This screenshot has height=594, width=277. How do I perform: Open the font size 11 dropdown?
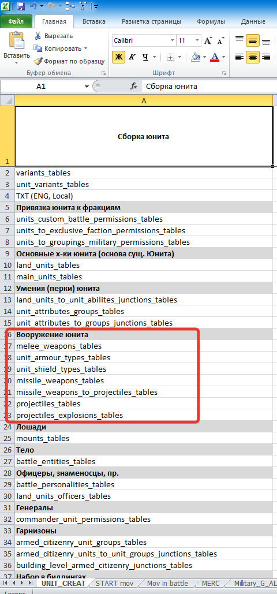pos(197,40)
